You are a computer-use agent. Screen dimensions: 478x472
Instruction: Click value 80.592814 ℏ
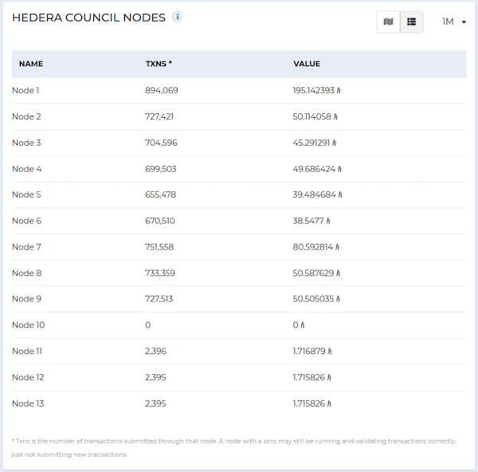click(316, 247)
